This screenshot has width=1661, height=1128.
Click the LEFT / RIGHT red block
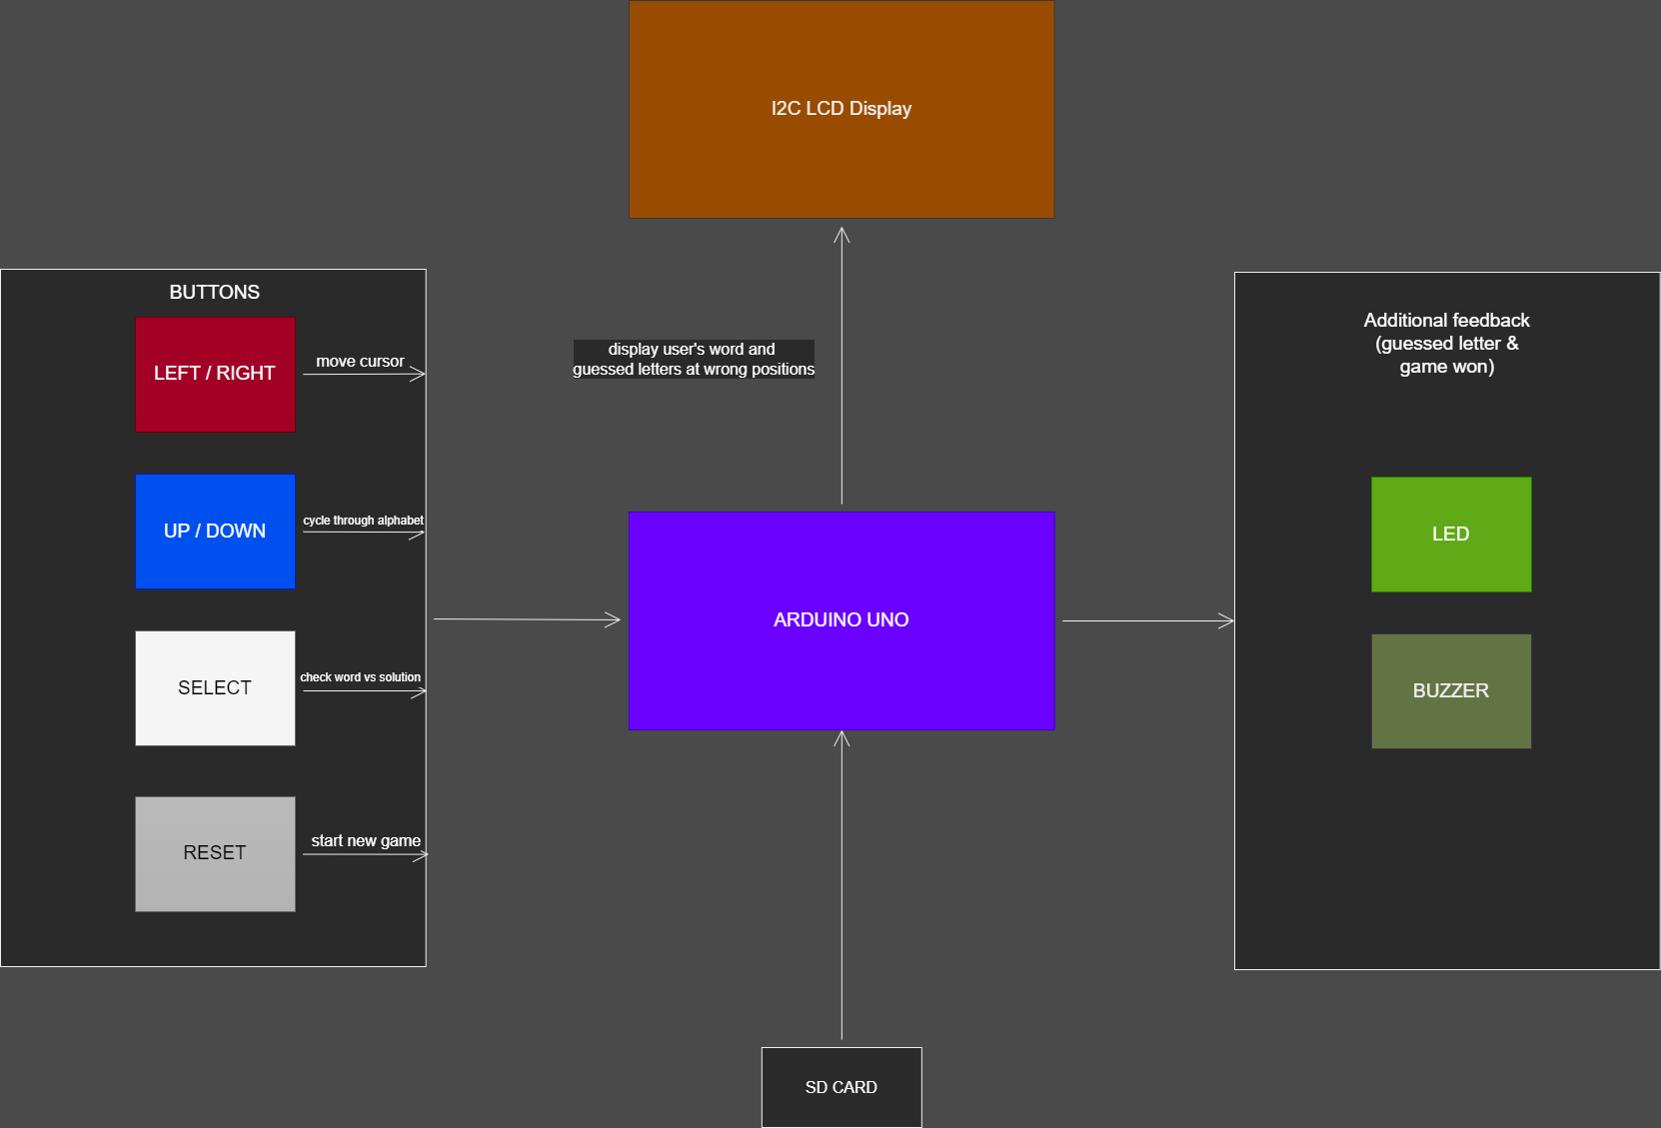215,375
